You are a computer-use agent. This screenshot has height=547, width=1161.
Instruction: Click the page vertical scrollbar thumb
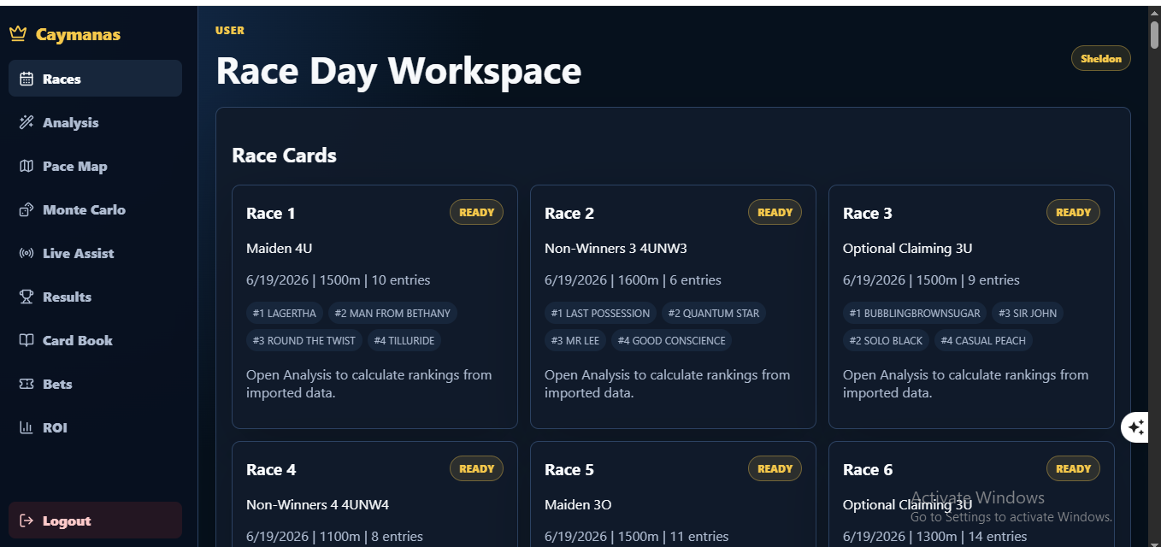(1154, 34)
